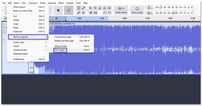This screenshot has height=106, width=202.
Task: Click the Zoom Out magnifier icon
Action: pyautogui.click(x=95, y=8)
